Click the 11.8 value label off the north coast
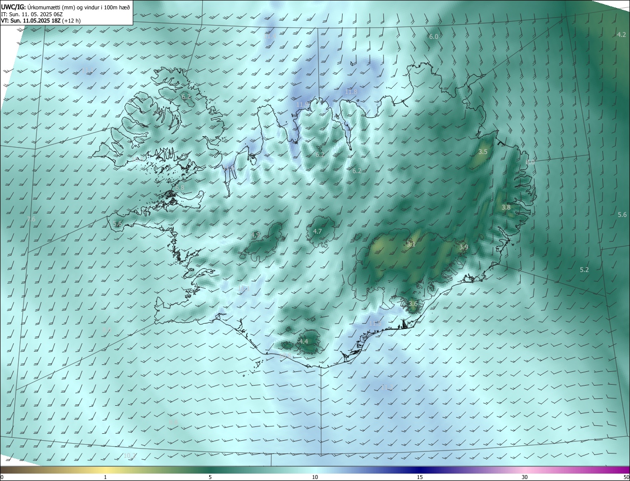This screenshot has width=630, height=481. [x=351, y=92]
